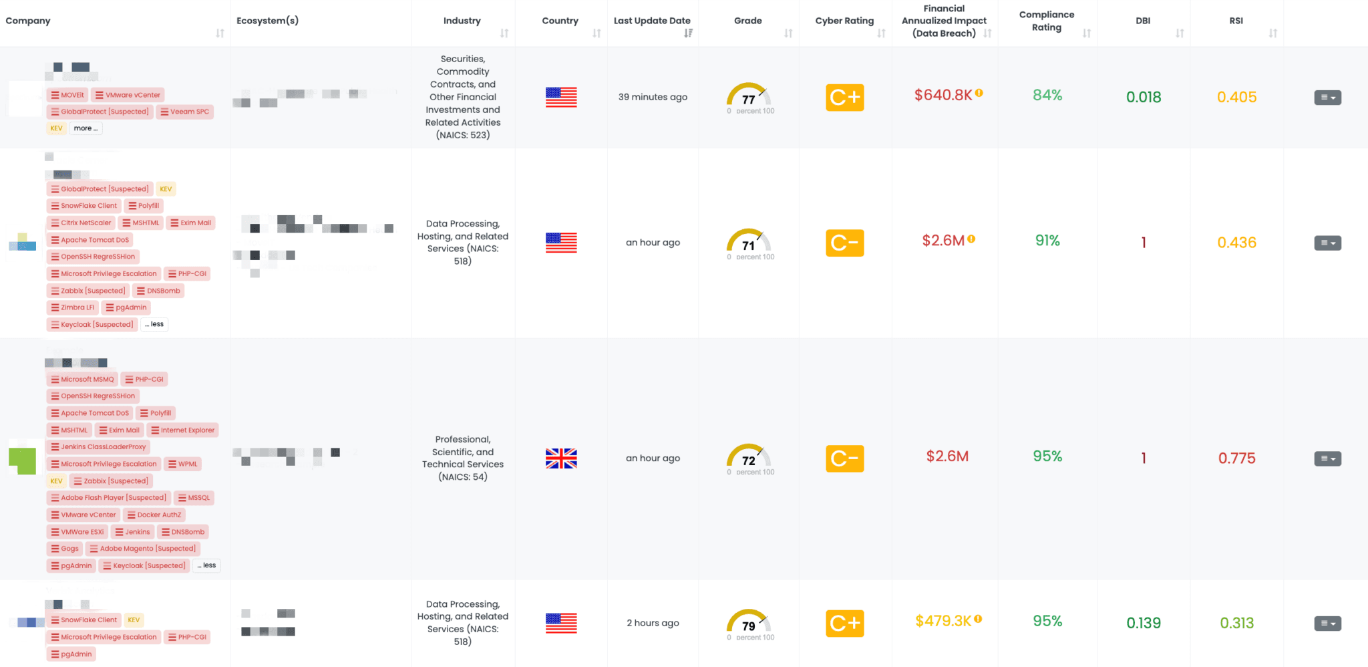Click warning icon beside $479.3K

978,620
